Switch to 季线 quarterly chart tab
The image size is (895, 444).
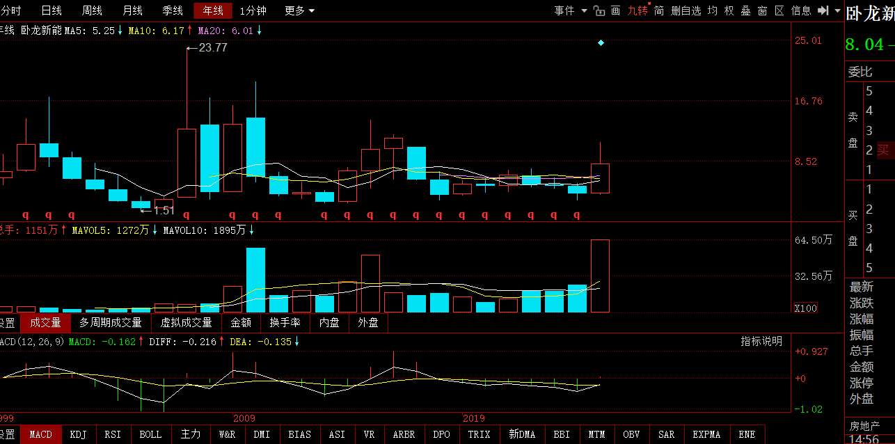(x=173, y=10)
